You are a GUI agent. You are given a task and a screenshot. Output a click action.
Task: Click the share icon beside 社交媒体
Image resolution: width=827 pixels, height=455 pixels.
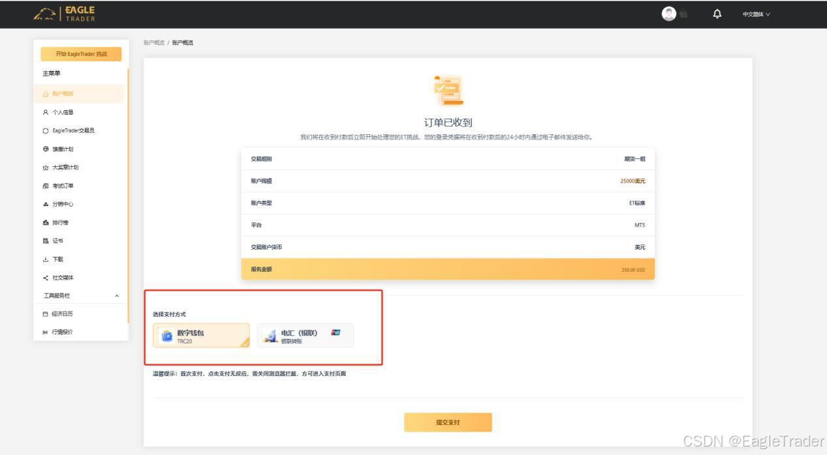pos(46,278)
